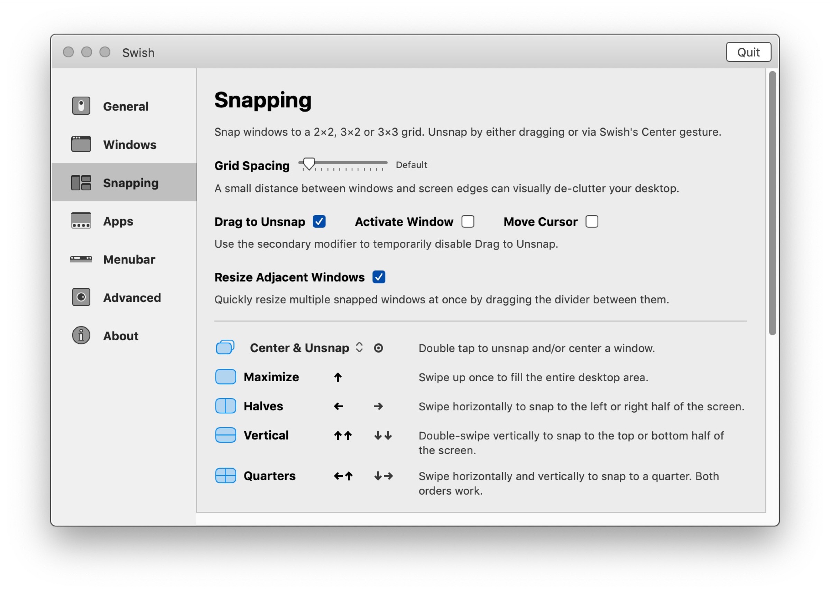Enable the Move Cursor checkbox
The image size is (830, 593).
(592, 222)
